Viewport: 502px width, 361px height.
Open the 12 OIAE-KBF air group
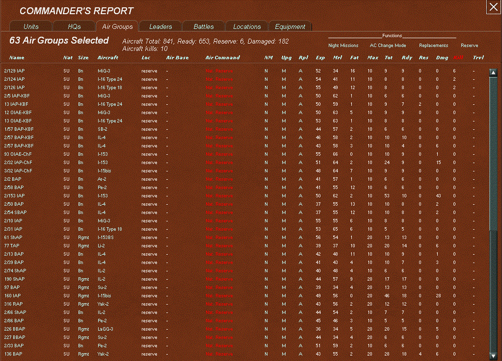[18, 113]
